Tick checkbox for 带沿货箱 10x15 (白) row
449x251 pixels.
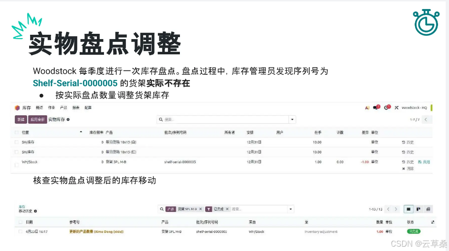click(17, 142)
